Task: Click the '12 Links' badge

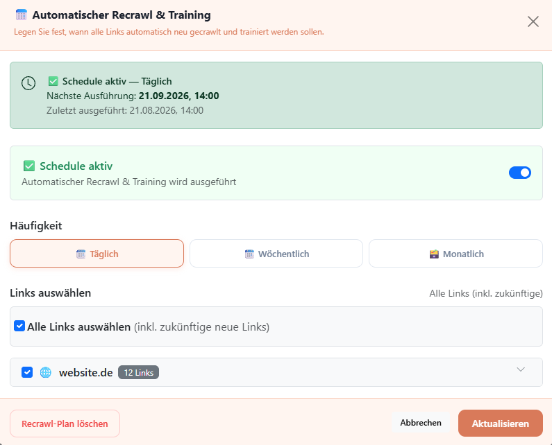Action: pyautogui.click(x=138, y=373)
